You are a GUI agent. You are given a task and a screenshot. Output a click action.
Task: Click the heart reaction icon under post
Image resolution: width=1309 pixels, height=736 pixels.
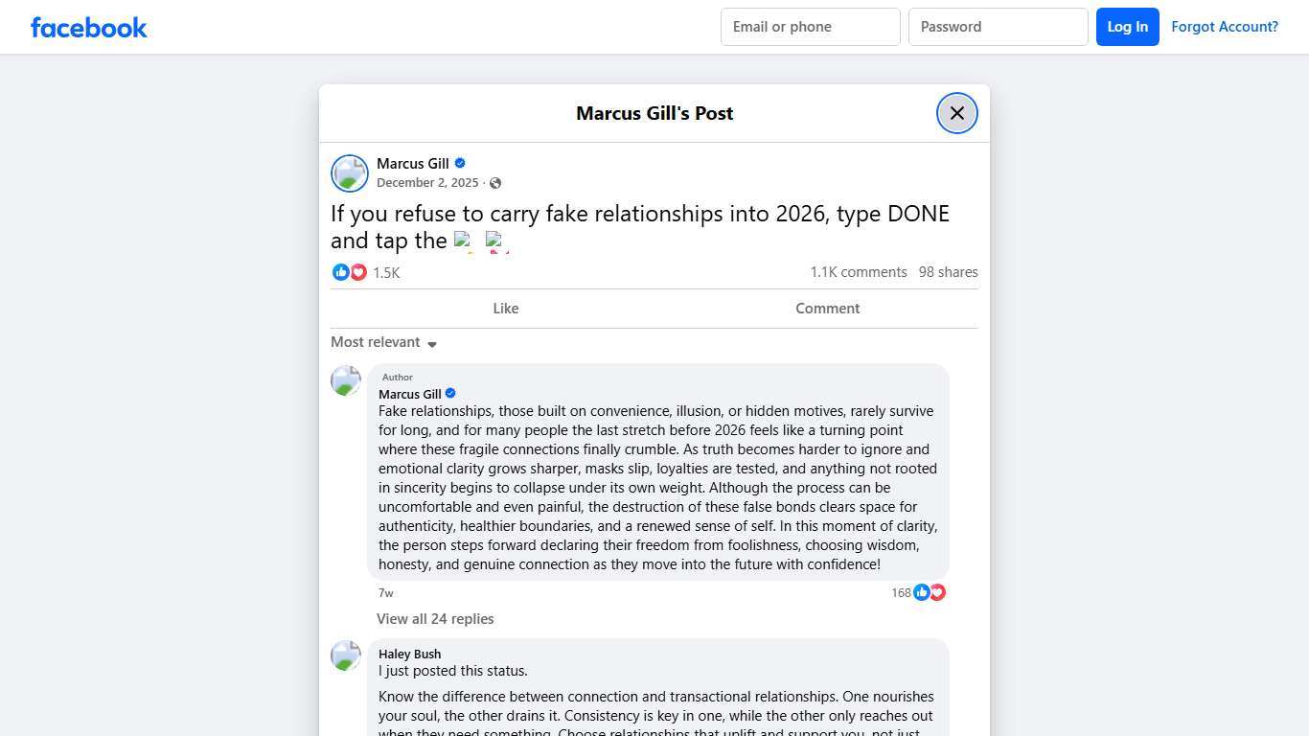coord(358,272)
